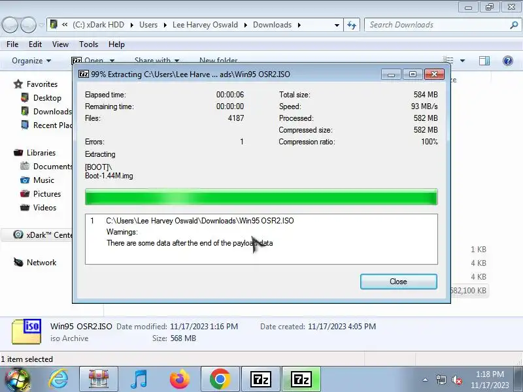Expand the view options dropdown arrow

[x=462, y=61]
